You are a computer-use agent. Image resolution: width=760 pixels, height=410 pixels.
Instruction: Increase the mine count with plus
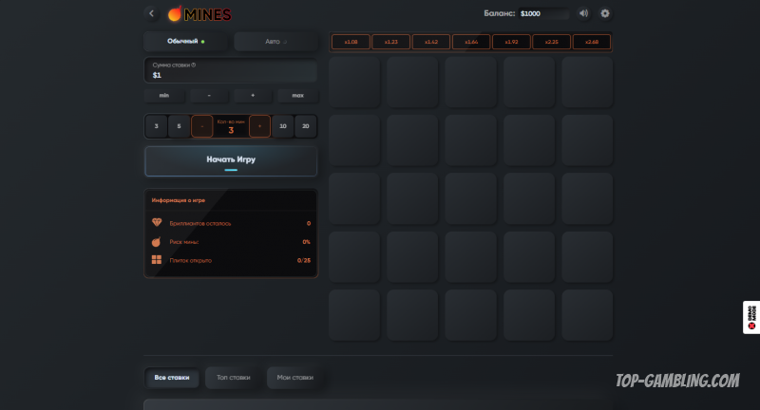coord(259,126)
